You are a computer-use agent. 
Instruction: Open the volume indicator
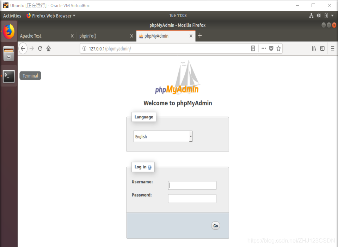click(319, 16)
